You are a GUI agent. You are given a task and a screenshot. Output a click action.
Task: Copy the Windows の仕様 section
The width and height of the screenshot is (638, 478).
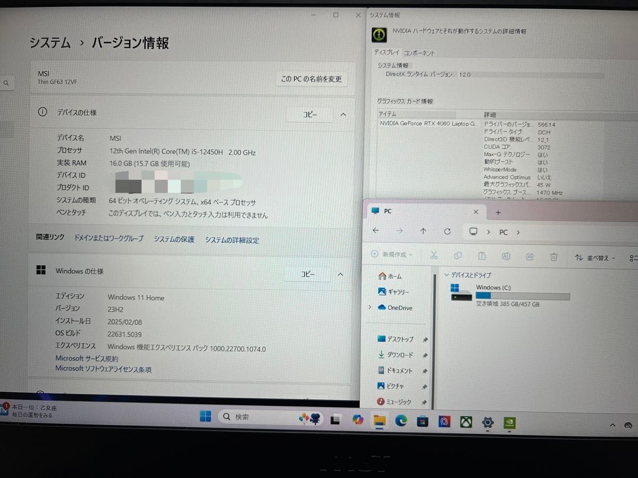(x=308, y=274)
